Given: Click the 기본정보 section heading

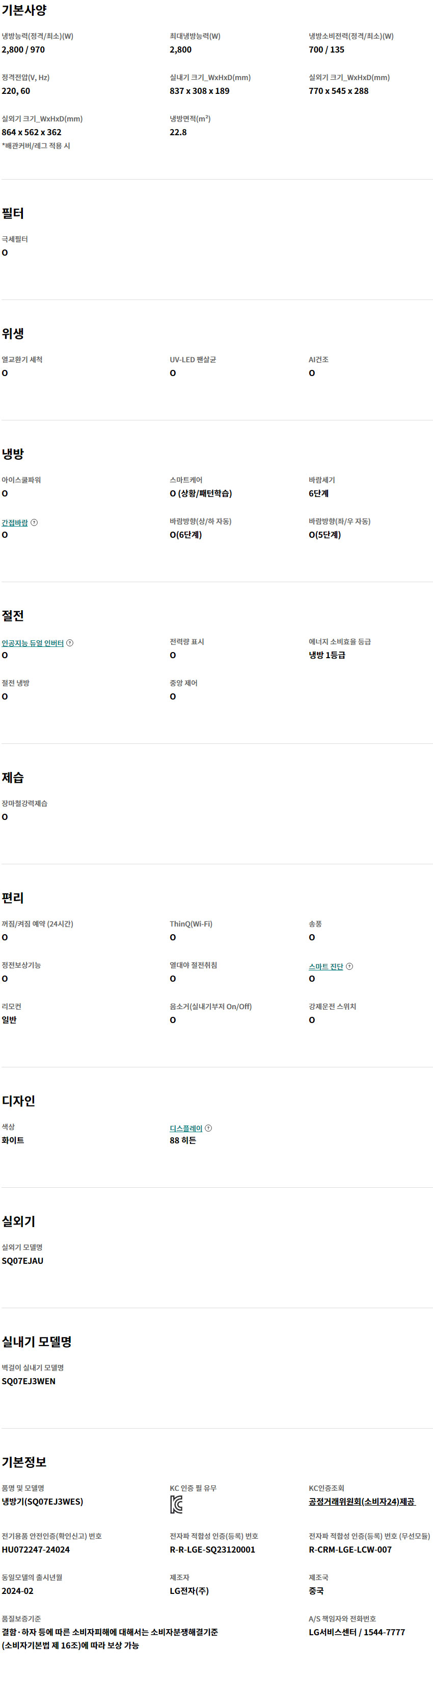Looking at the screenshot, I should pyautogui.click(x=24, y=1462).
